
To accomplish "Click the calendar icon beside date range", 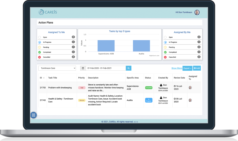I will click(x=83, y=68).
